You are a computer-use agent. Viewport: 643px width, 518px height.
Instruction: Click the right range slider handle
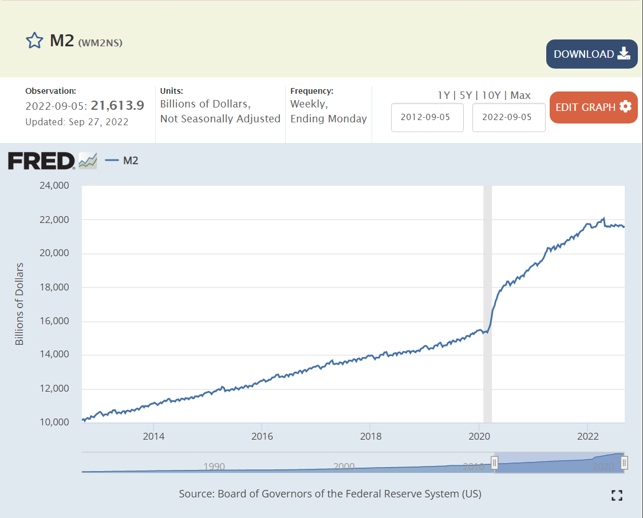[625, 463]
